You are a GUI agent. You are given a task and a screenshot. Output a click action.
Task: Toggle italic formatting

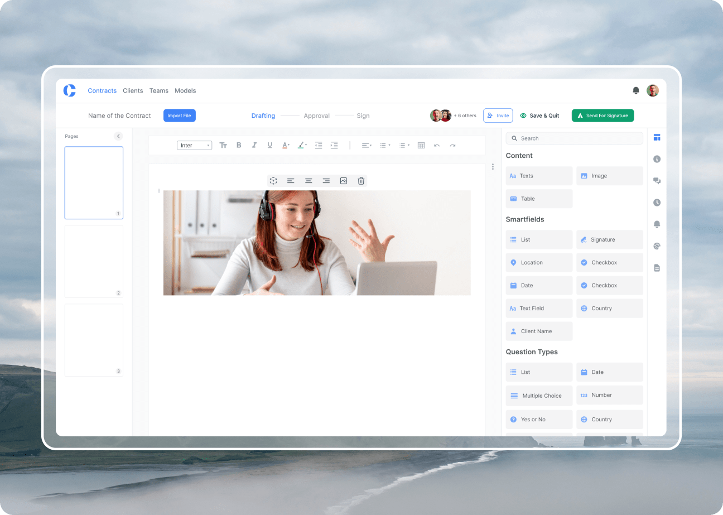tap(254, 145)
